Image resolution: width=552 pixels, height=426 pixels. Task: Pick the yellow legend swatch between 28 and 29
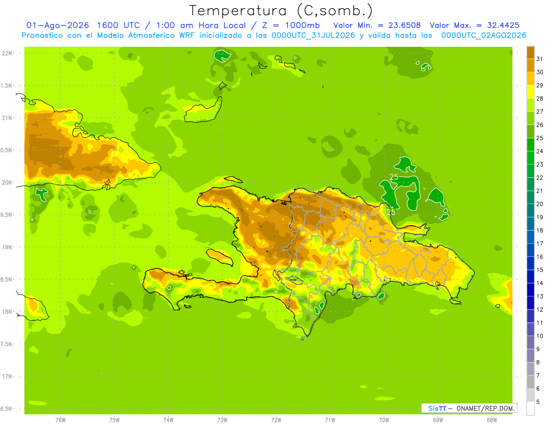[530, 92]
